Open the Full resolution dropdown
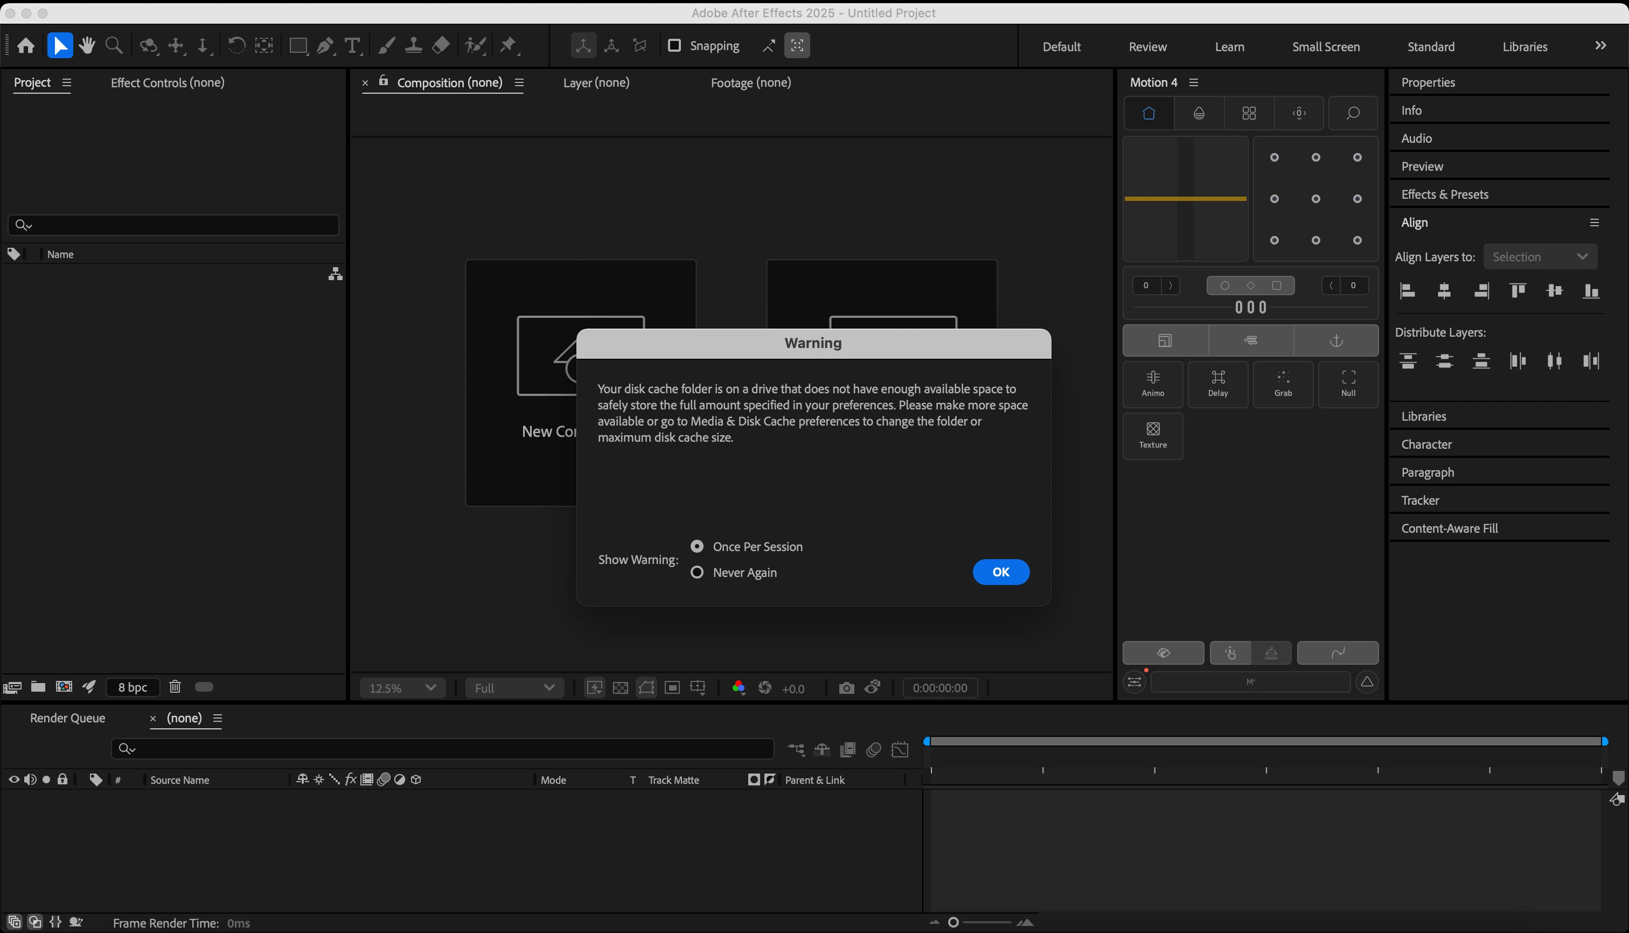Screen dimensions: 1629x933 [x=514, y=687]
